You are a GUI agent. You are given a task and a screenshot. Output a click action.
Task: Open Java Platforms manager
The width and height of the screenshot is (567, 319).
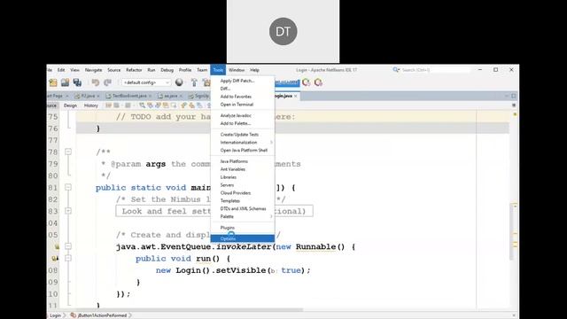(x=242, y=161)
